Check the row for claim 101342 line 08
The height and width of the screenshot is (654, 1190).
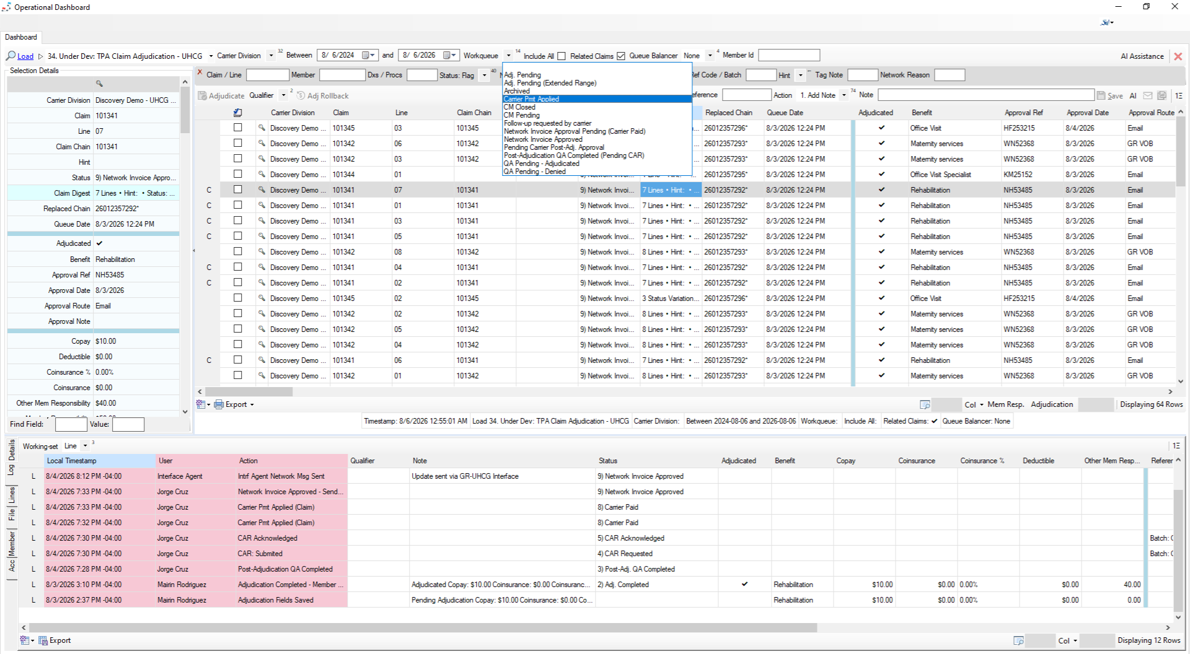[x=237, y=251]
